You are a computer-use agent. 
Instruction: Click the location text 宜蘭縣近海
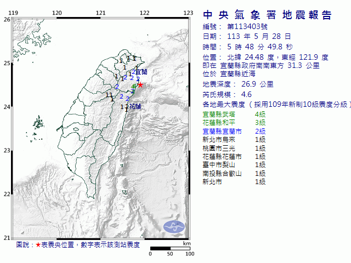237,74
